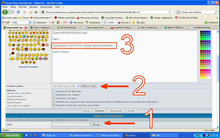The width and height of the screenshot is (220, 138).
Task: Toggle Désactiver les liens checkbox
Action: pyautogui.click(x=54, y=98)
